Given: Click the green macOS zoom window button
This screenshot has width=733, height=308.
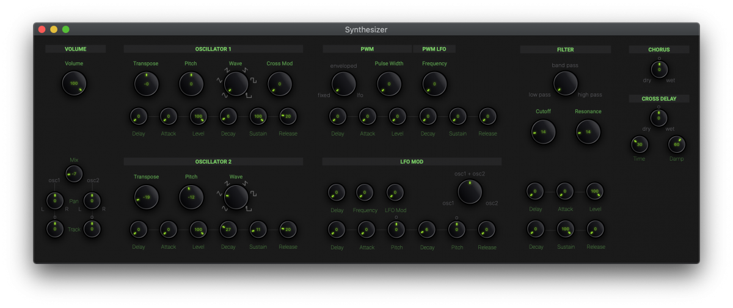Looking at the screenshot, I should (66, 29).
